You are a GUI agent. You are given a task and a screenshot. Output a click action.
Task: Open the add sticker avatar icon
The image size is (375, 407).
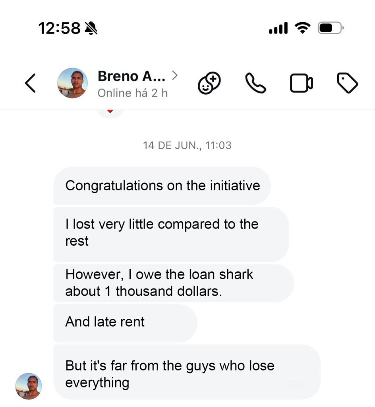coord(209,83)
